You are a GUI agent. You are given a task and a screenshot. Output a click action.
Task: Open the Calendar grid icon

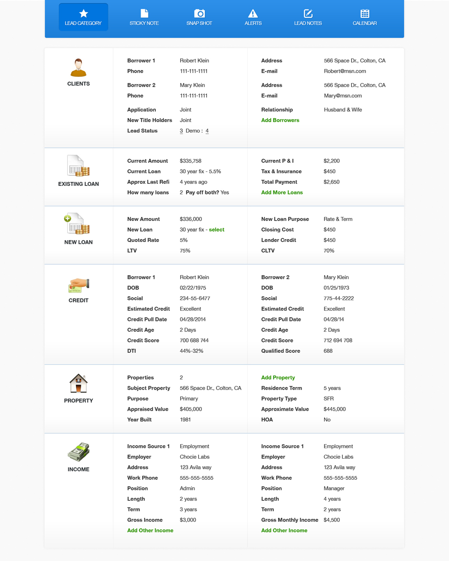[365, 13]
